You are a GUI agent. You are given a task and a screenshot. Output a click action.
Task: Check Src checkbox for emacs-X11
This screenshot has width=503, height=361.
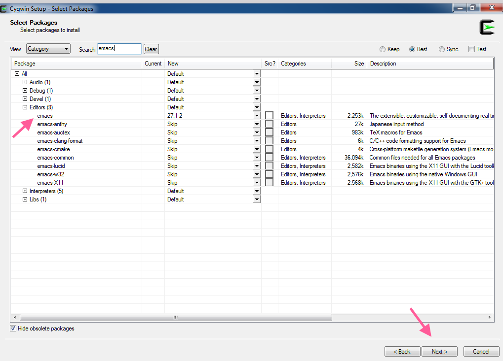point(270,182)
